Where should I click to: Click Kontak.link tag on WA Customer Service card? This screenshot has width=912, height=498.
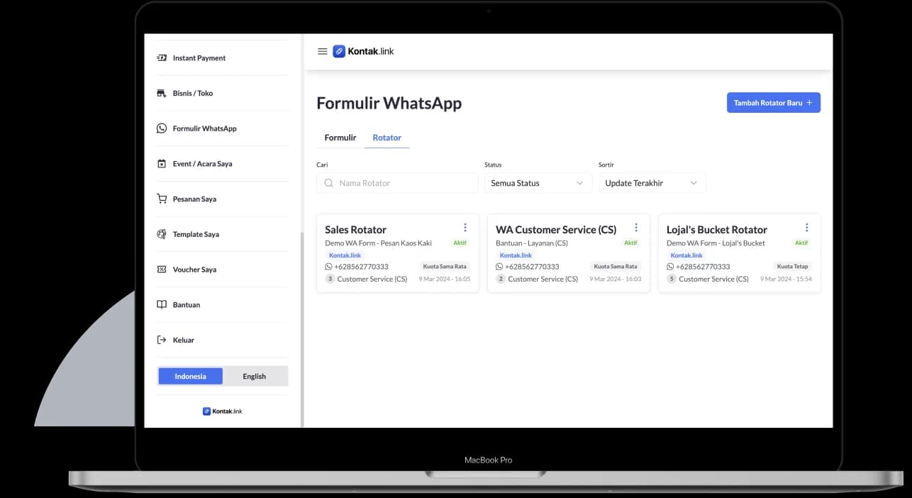516,255
